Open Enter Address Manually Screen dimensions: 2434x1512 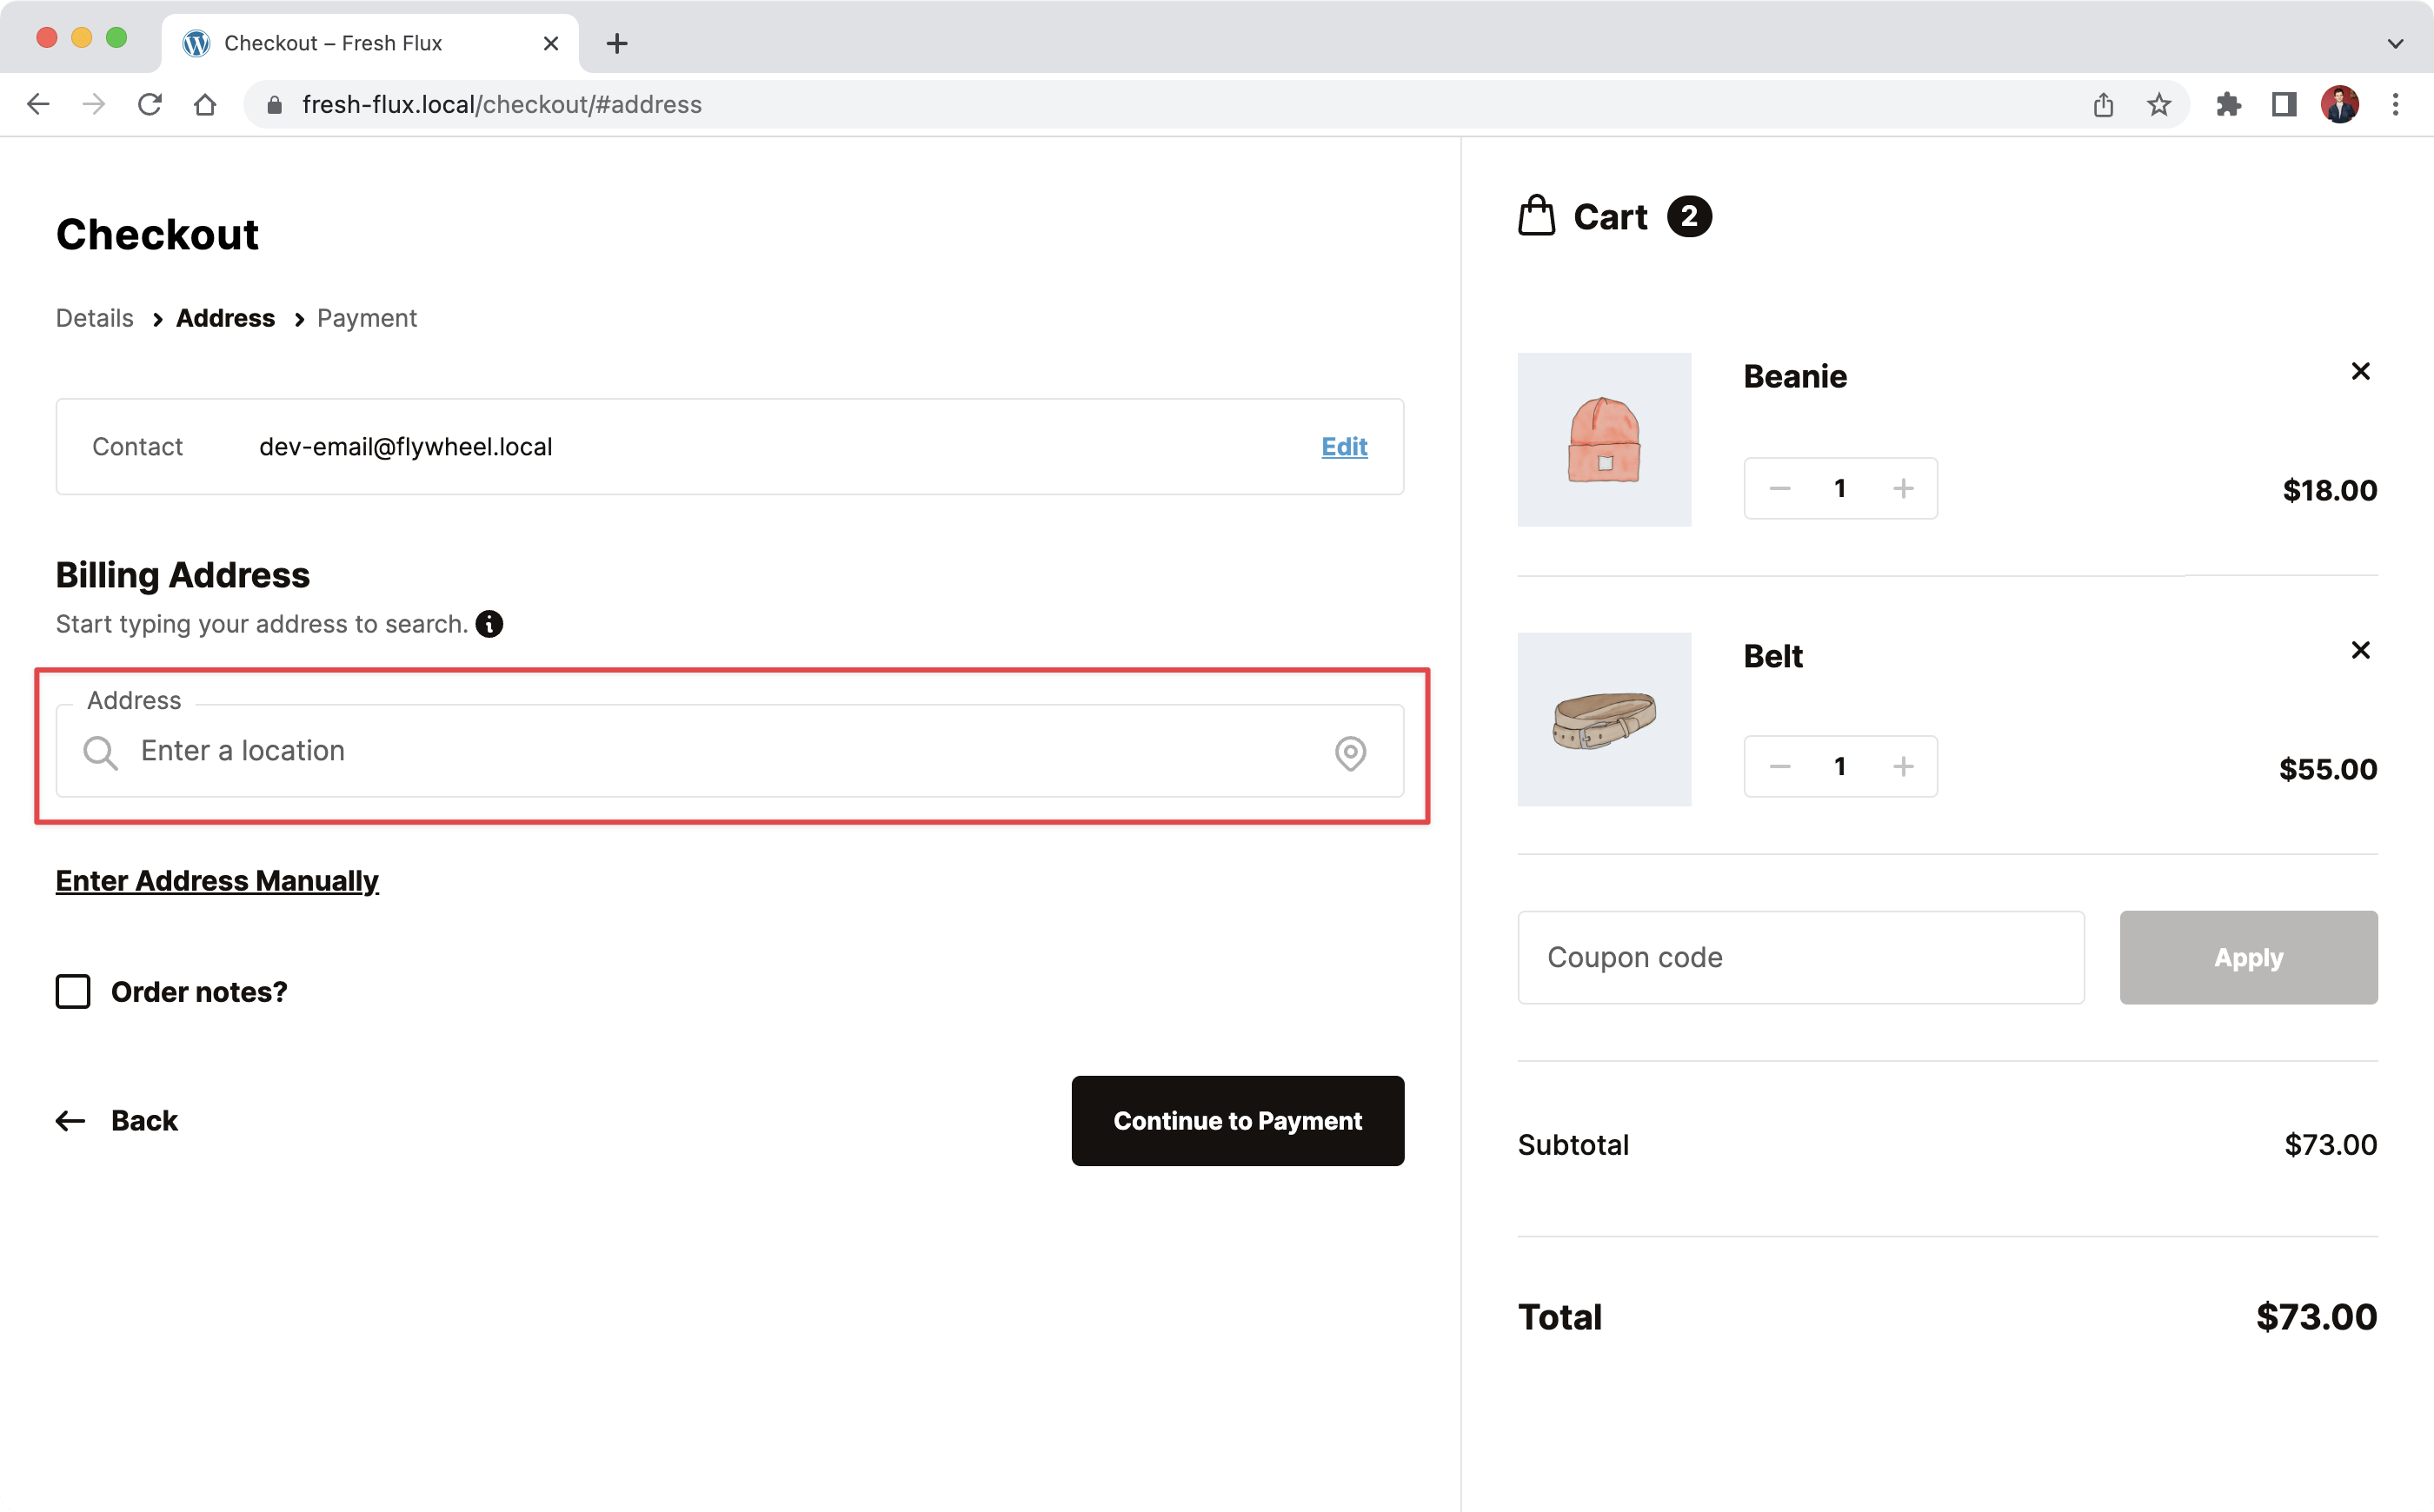point(216,881)
